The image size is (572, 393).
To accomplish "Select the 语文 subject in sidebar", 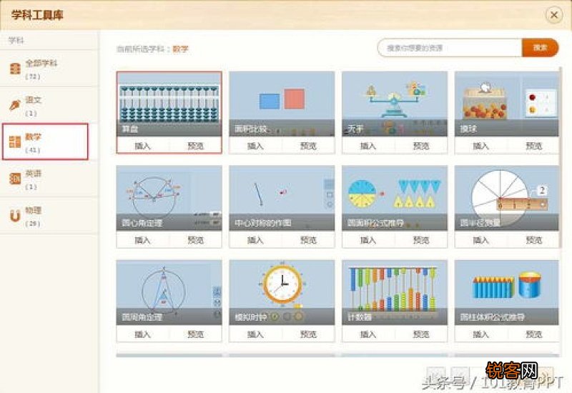I will (x=49, y=106).
